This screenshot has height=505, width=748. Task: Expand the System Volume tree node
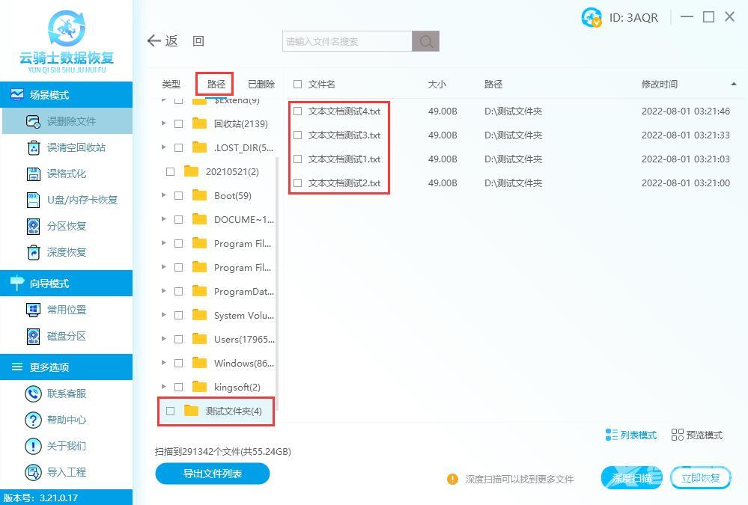point(164,315)
